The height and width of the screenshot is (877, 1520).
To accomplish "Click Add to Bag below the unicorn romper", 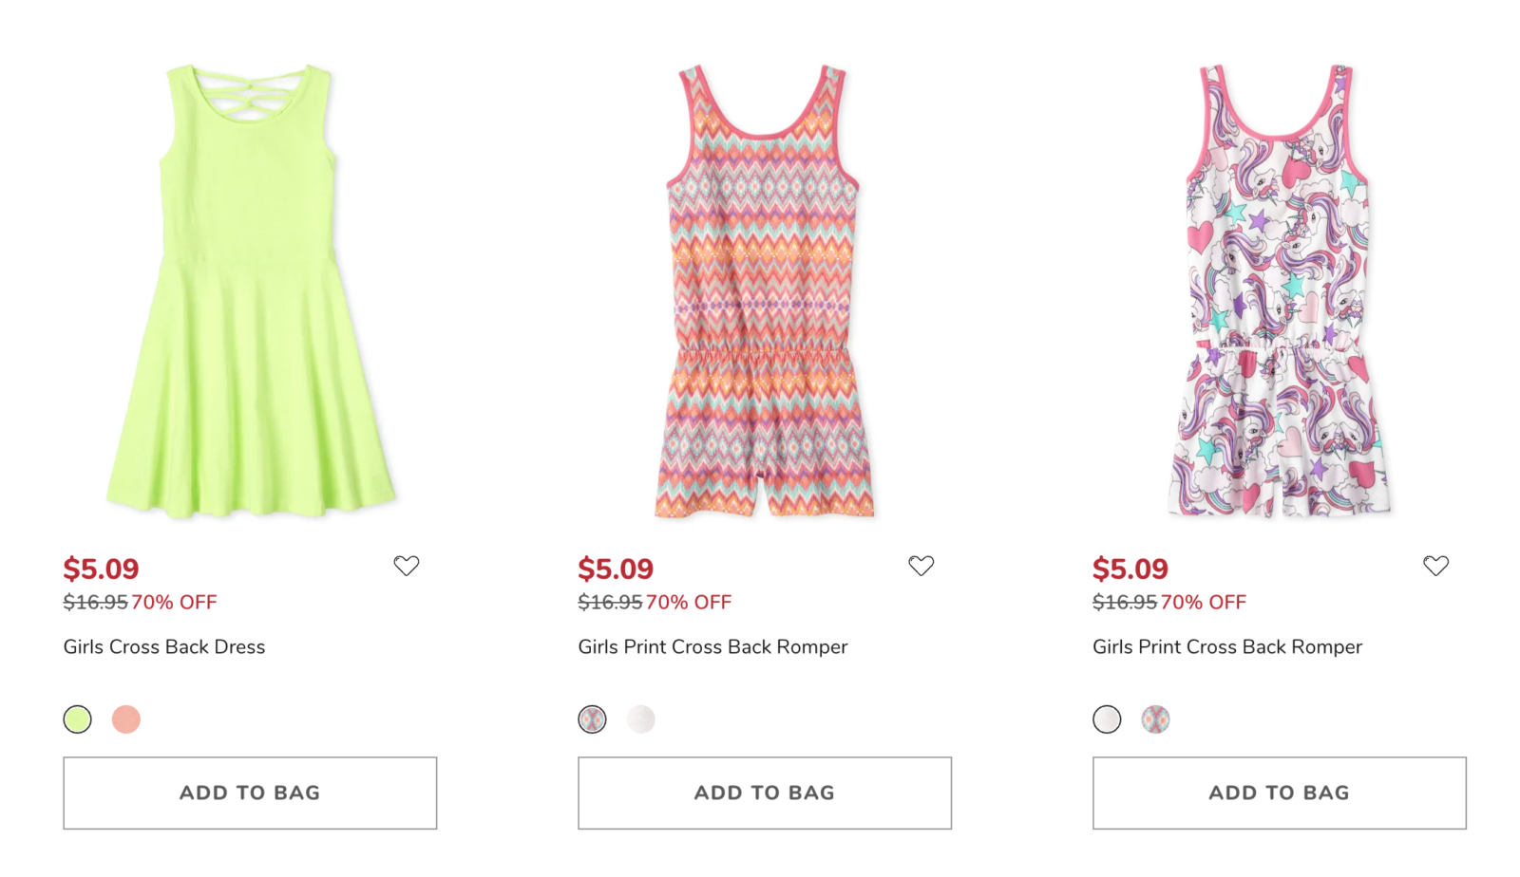I will pos(1279,793).
